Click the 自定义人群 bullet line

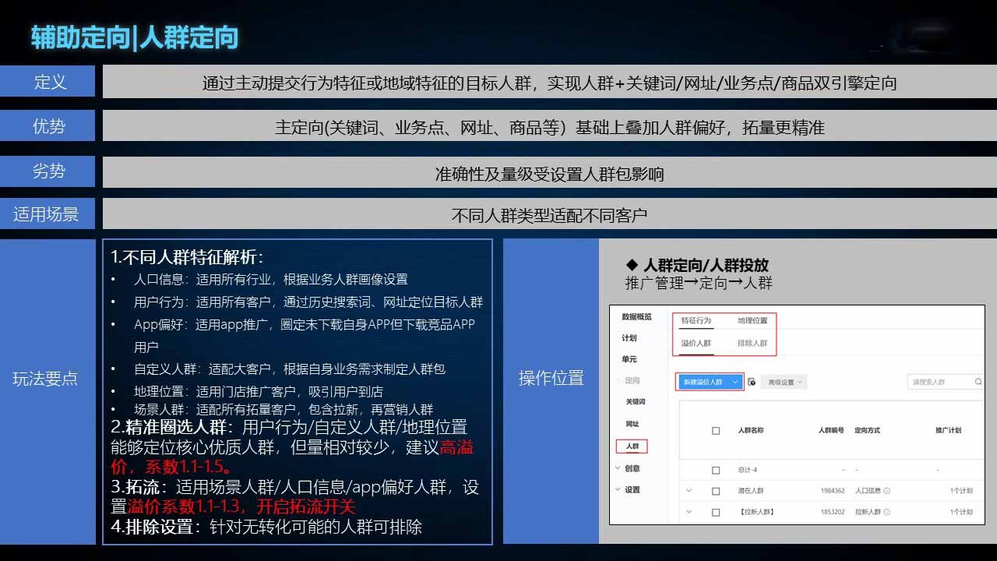pyautogui.click(x=289, y=369)
